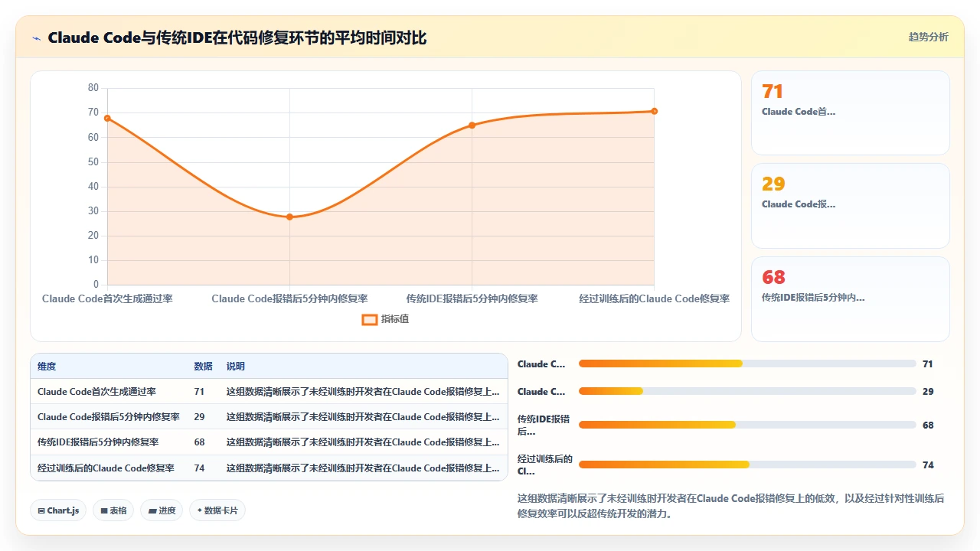Click the Claude C… label beside the 29 bar
This screenshot has height=551, width=980.
542,392
